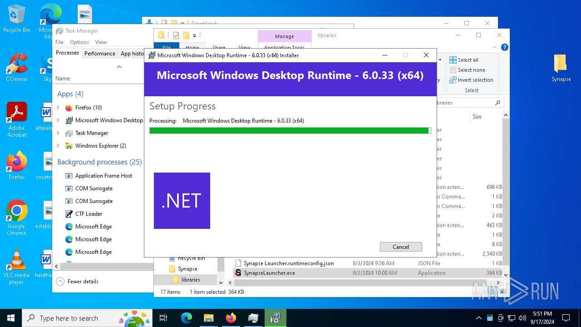The height and width of the screenshot is (327, 581).
Task: Open the Task Manager View menu
Action: [x=101, y=42]
